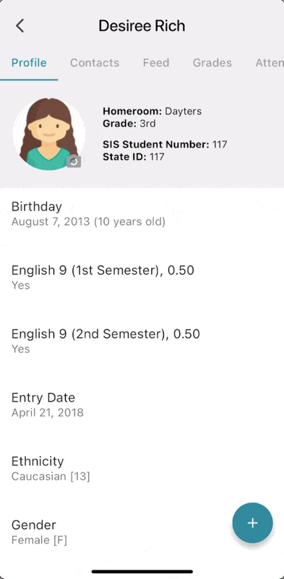Tap the State ID 117 text
Image resolution: width=284 pixels, height=579 pixels.
(134, 156)
